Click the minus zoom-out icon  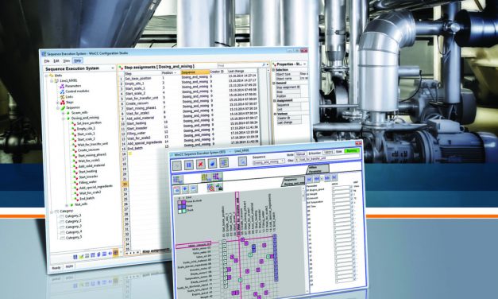tap(193, 189)
